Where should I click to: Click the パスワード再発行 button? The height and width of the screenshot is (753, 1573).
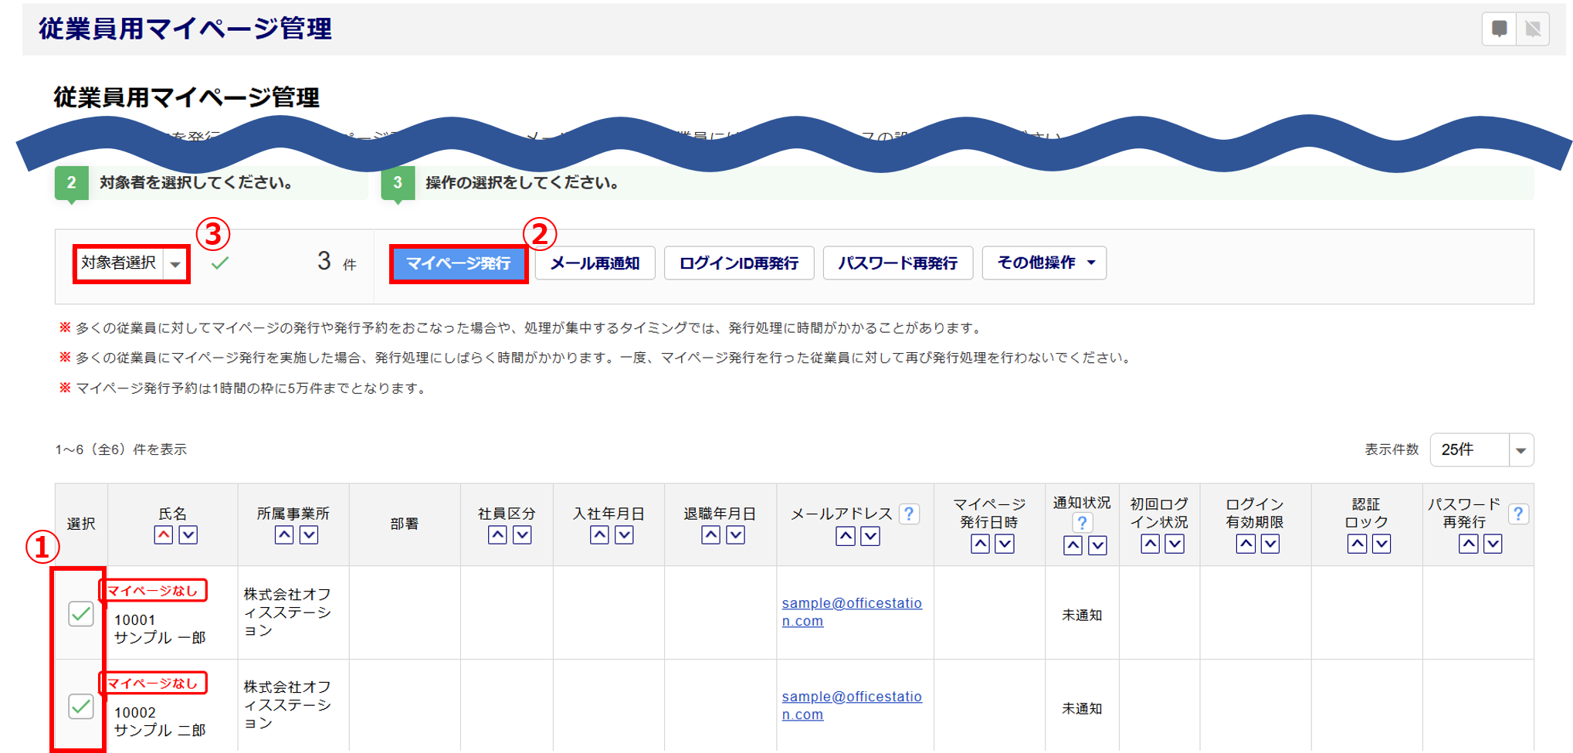(x=897, y=263)
